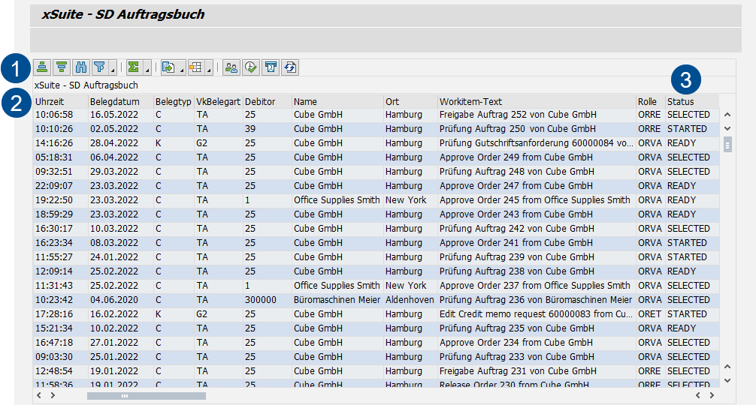Click the hourglass table icon

click(271, 67)
